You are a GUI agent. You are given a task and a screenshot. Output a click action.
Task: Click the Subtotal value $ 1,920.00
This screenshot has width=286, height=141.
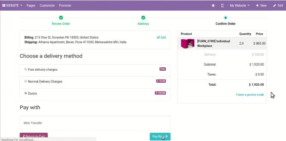pos(257,64)
